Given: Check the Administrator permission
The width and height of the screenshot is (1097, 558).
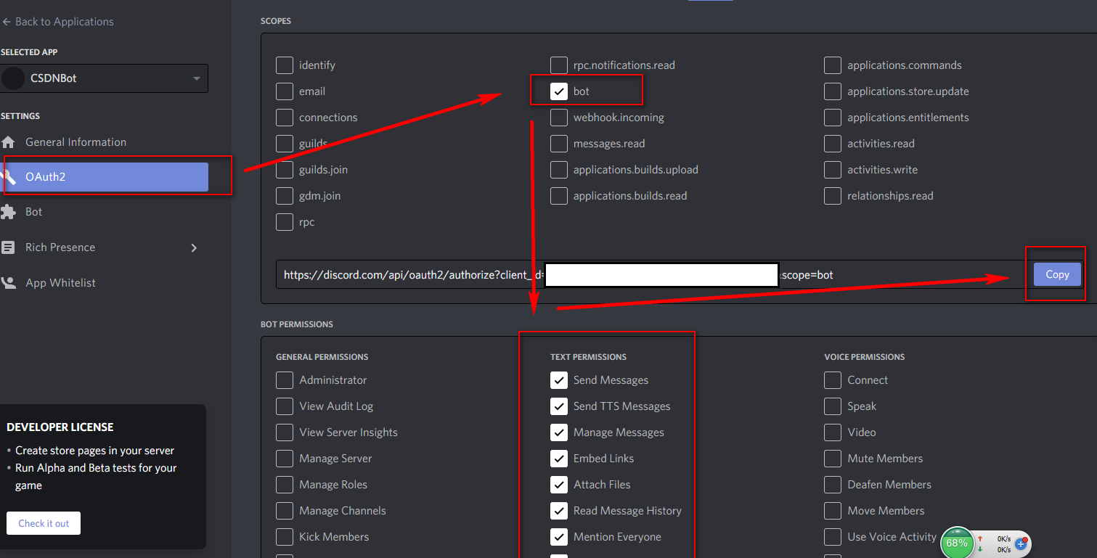Looking at the screenshot, I should 285,380.
